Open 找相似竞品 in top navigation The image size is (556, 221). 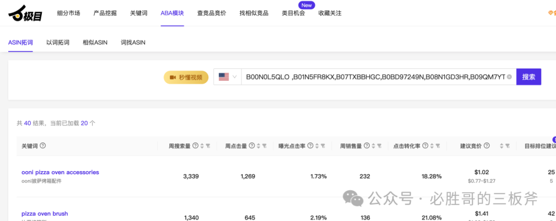pyautogui.click(x=254, y=13)
